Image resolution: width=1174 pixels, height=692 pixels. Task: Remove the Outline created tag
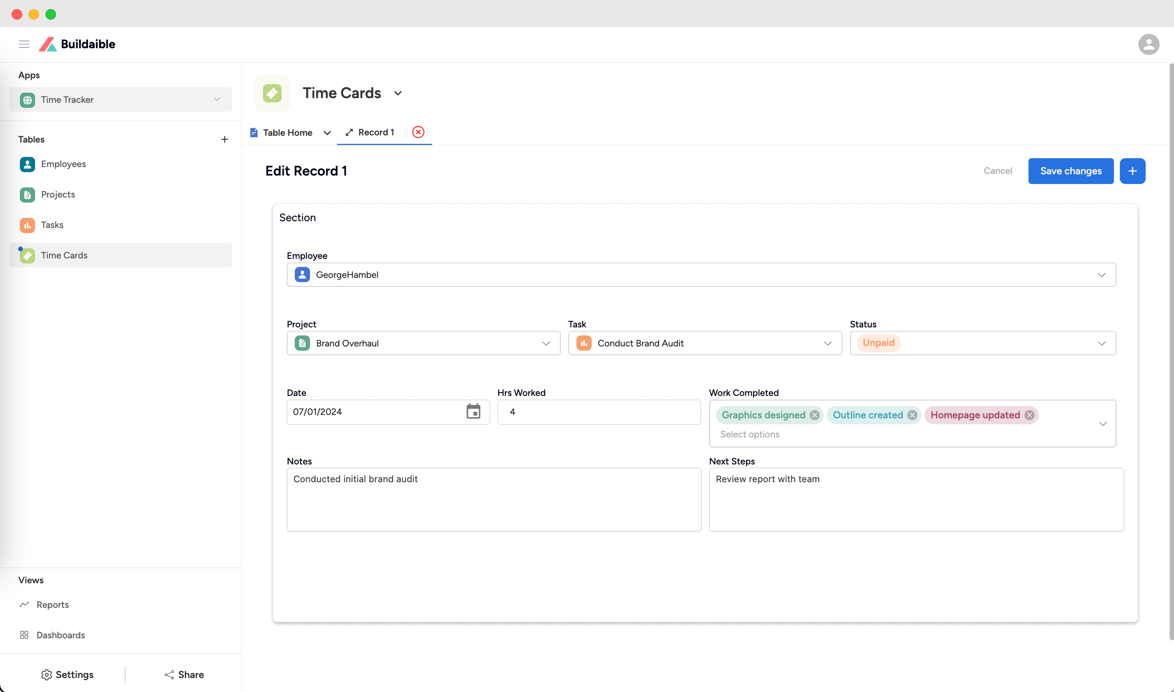913,415
